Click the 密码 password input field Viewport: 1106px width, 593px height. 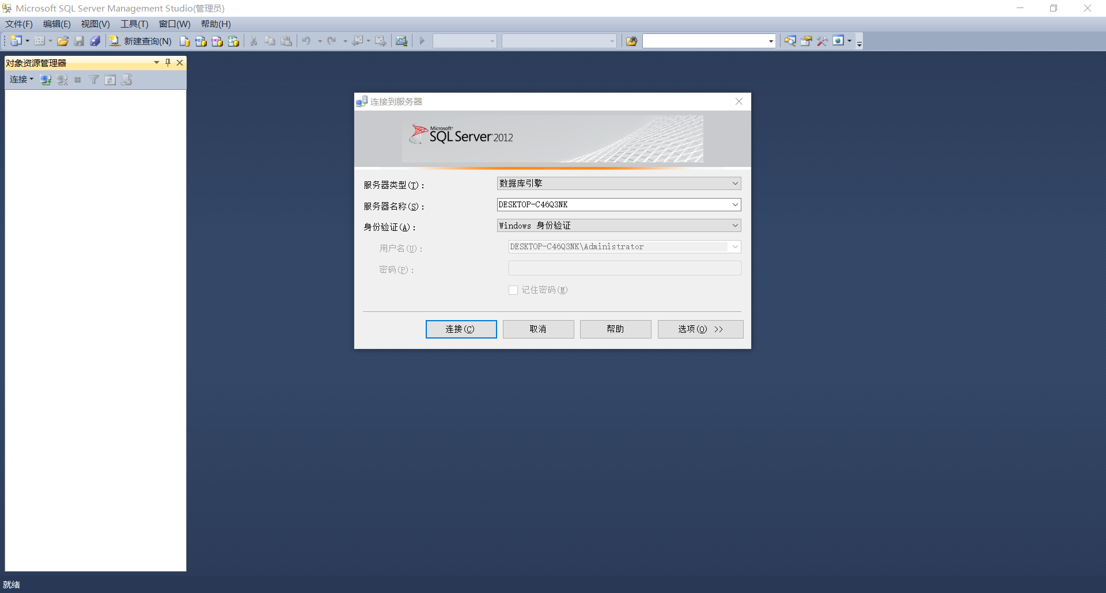624,268
